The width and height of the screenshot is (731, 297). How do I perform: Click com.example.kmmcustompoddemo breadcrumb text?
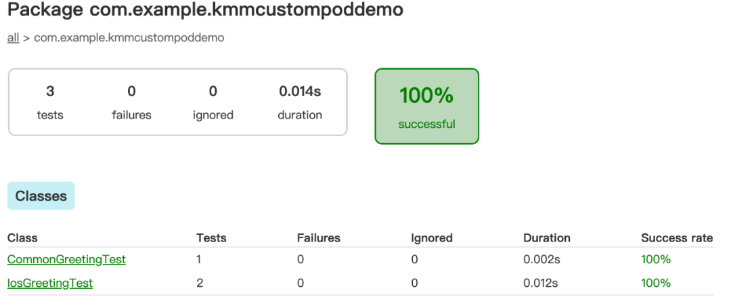[129, 38]
